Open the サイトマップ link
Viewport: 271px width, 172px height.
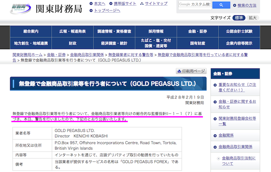tap(156, 4)
